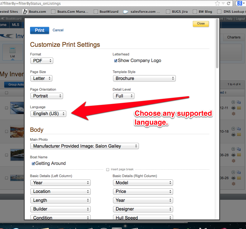Open the Main Photo dropdown selector

(x=84, y=146)
